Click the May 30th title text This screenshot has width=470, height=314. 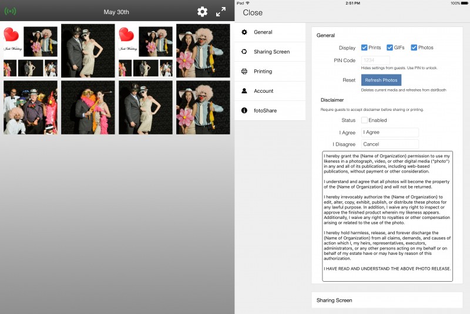click(116, 12)
